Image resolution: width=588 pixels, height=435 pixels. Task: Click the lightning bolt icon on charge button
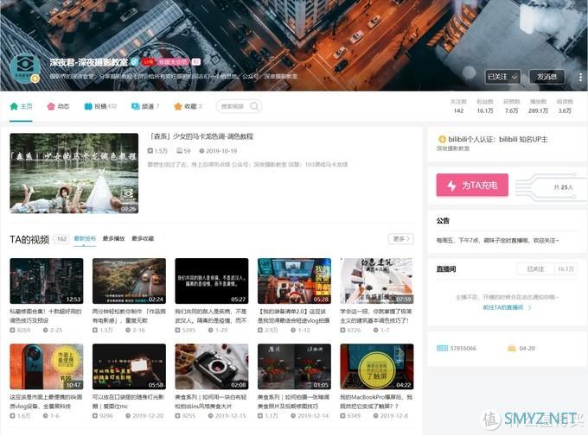pyautogui.click(x=452, y=186)
